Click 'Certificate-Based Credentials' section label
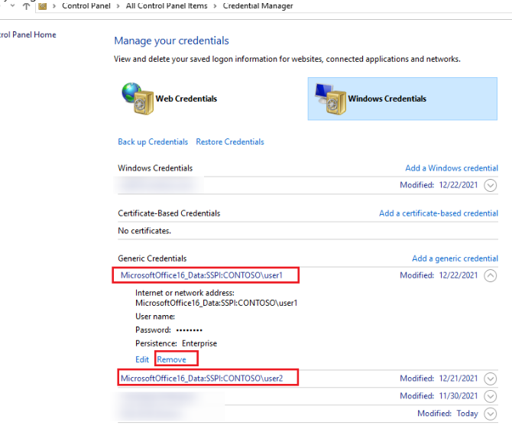The width and height of the screenshot is (512, 429). click(x=169, y=213)
